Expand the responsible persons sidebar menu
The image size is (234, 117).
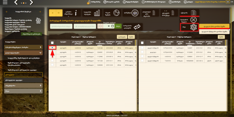click(23, 47)
